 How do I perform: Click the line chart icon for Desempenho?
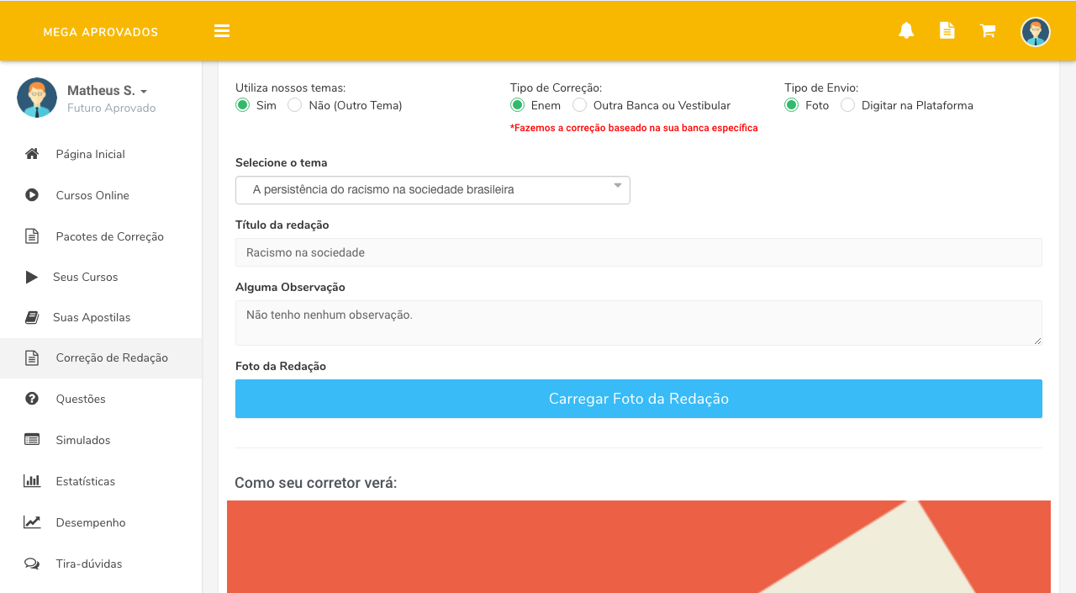pyautogui.click(x=32, y=522)
